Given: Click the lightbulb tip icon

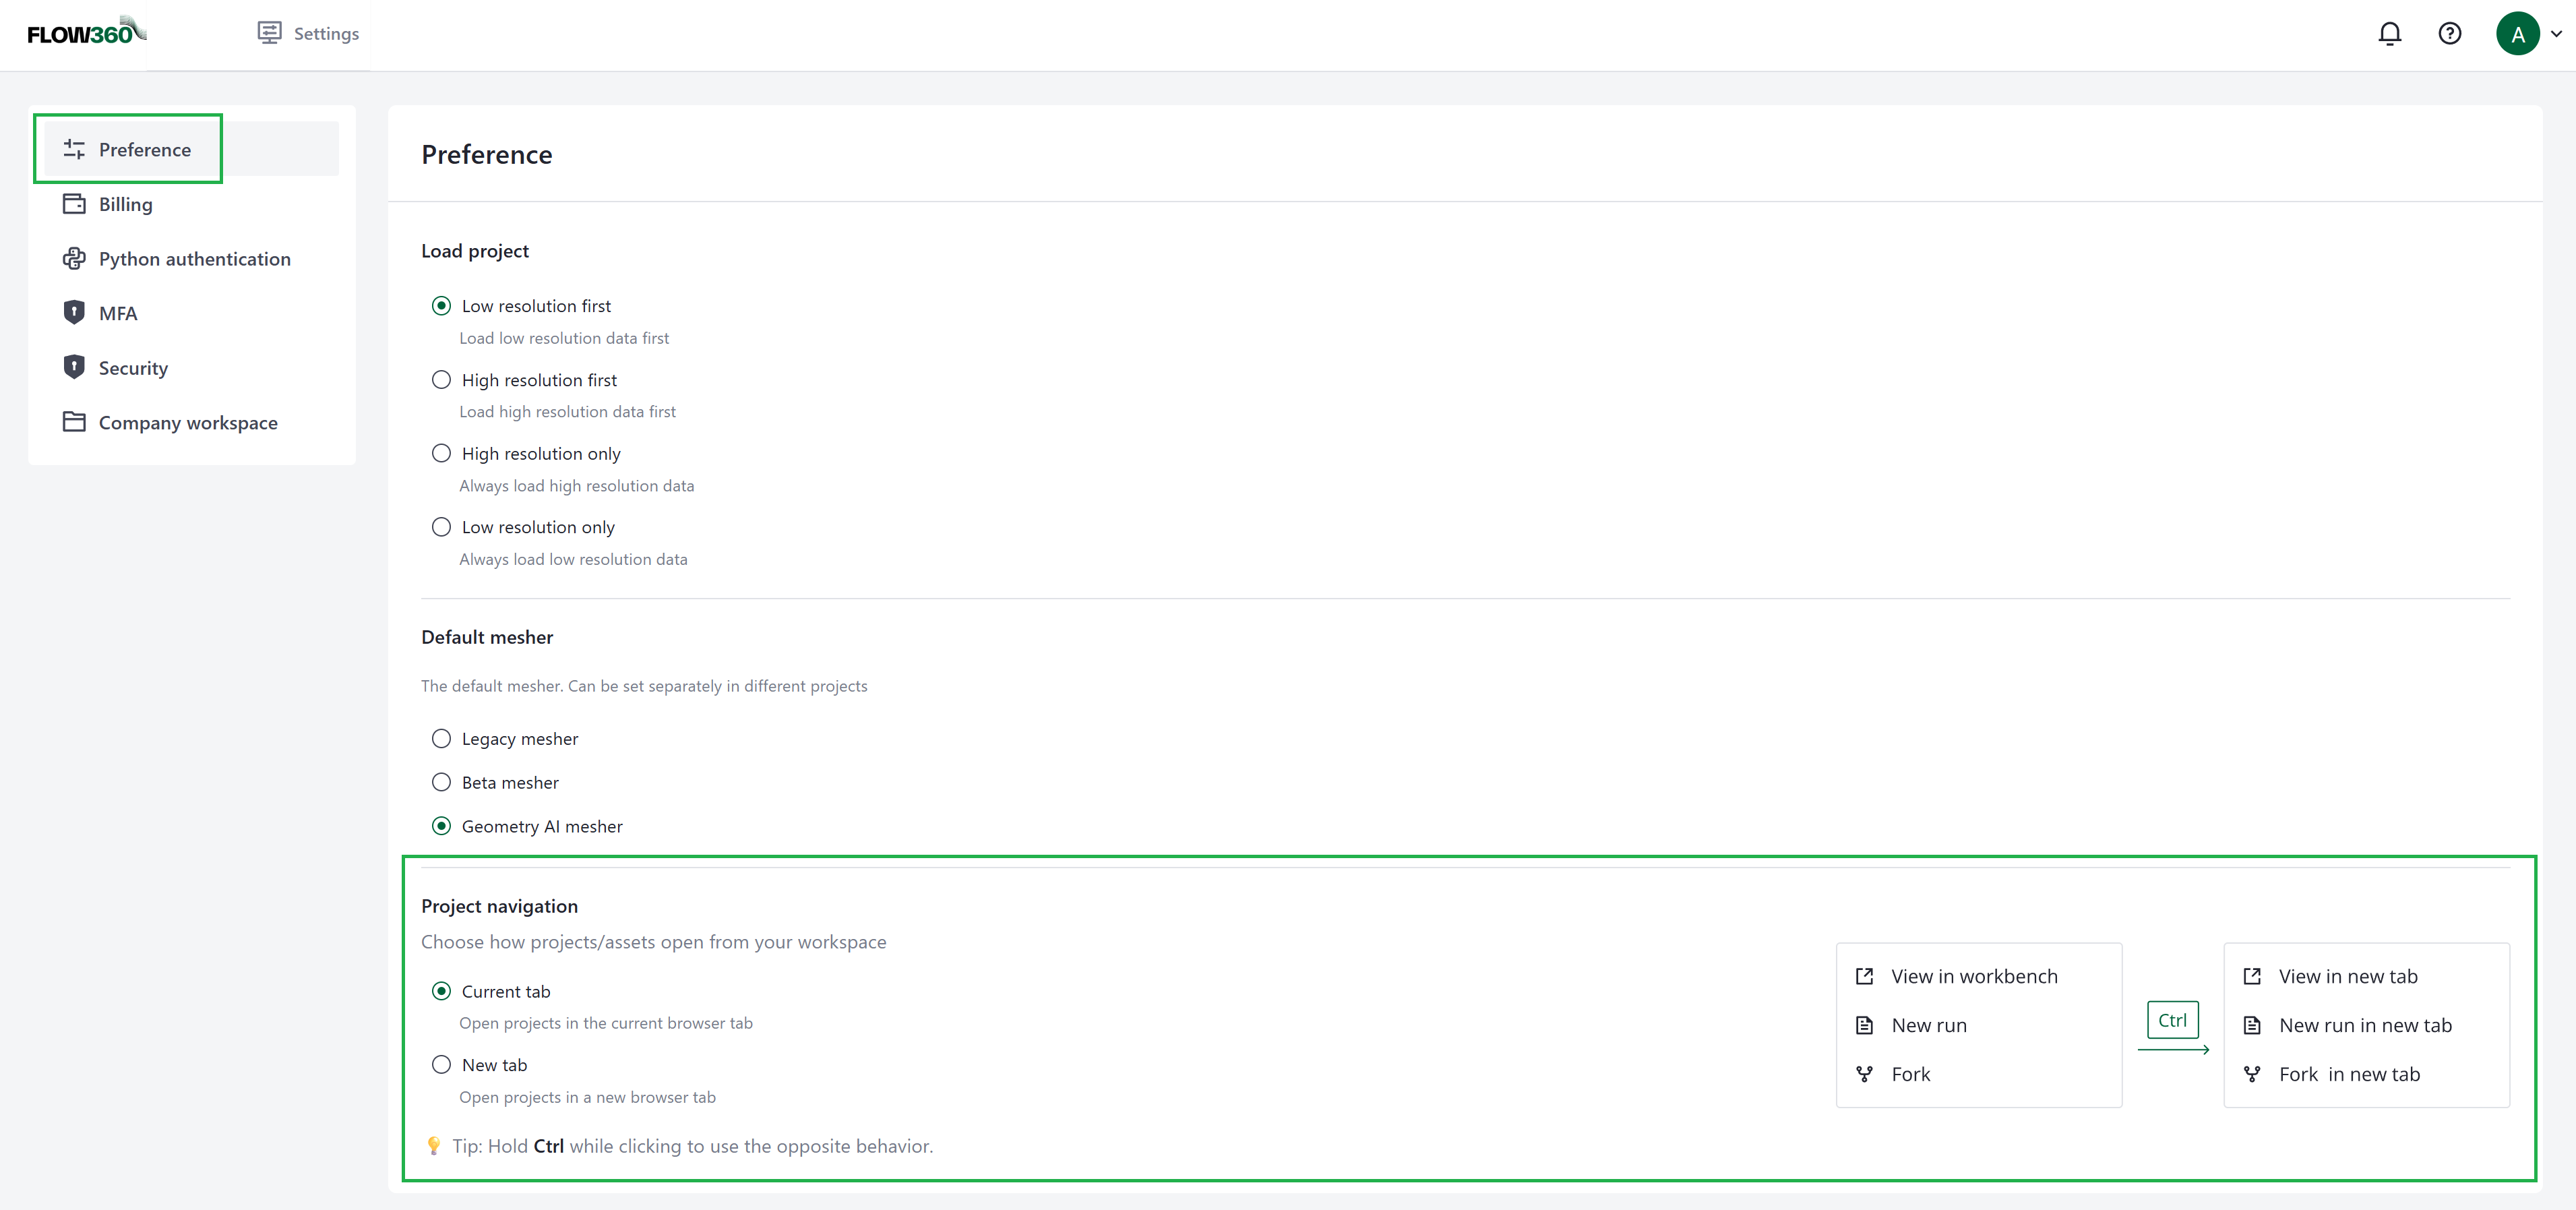Looking at the screenshot, I should pyautogui.click(x=433, y=1146).
